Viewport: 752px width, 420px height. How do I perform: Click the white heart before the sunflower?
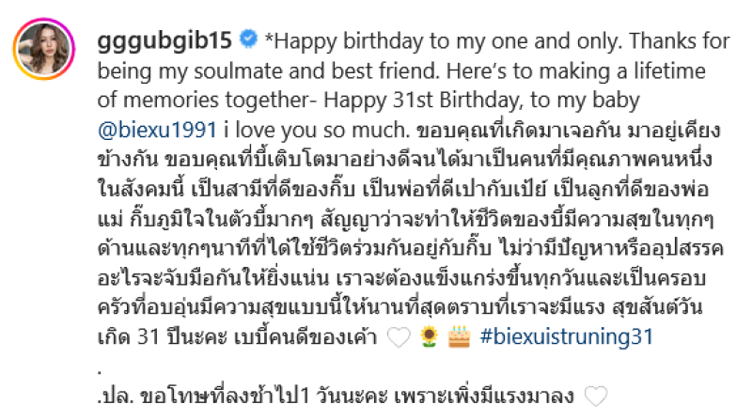pyautogui.click(x=399, y=337)
